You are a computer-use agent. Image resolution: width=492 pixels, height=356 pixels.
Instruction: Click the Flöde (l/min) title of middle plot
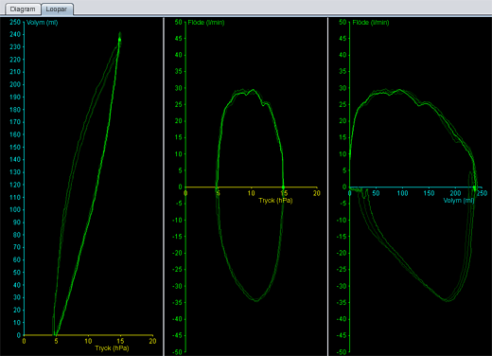click(206, 23)
